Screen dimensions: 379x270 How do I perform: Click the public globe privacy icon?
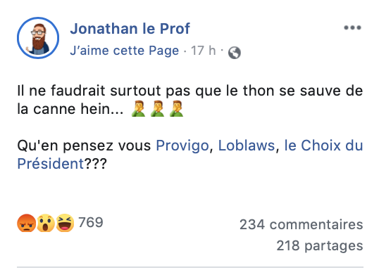point(235,53)
